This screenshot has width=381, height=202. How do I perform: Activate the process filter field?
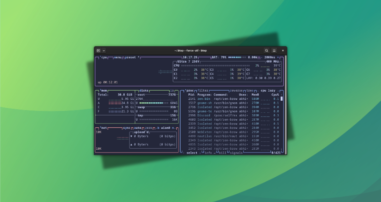203,91
